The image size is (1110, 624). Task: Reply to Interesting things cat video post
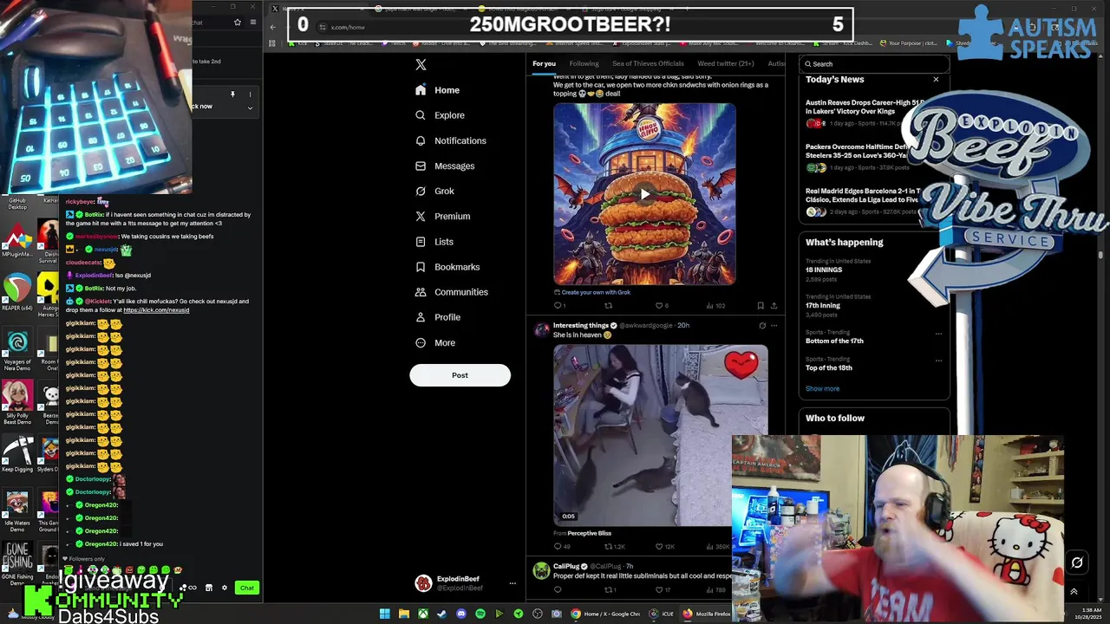pyautogui.click(x=561, y=546)
